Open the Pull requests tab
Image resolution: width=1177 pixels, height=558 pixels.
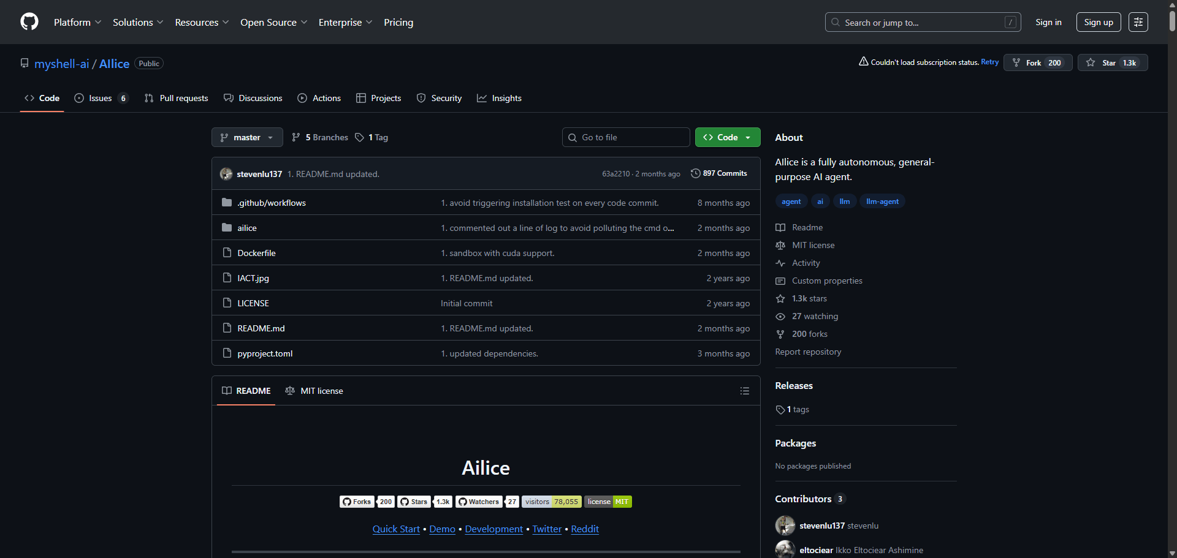pos(177,98)
